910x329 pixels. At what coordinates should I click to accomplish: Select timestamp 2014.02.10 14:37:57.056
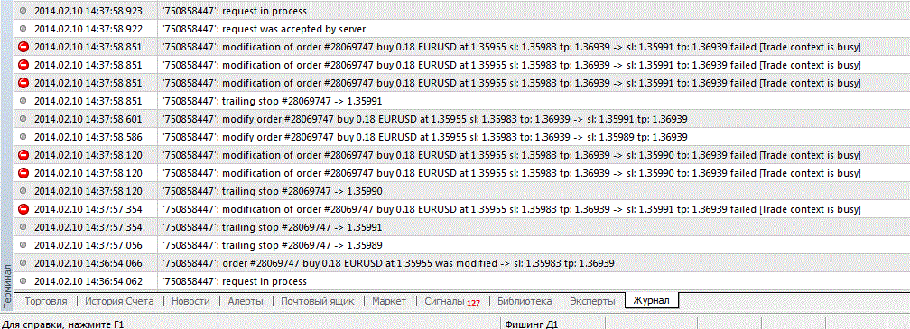click(88, 244)
